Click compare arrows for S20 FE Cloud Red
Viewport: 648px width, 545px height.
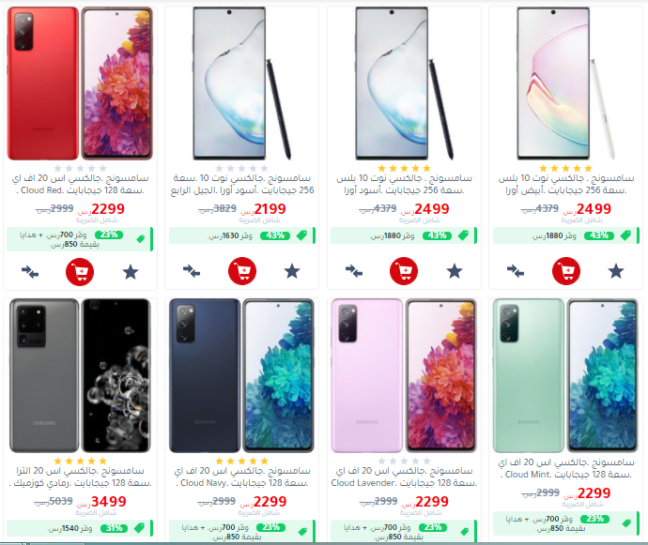(x=30, y=272)
